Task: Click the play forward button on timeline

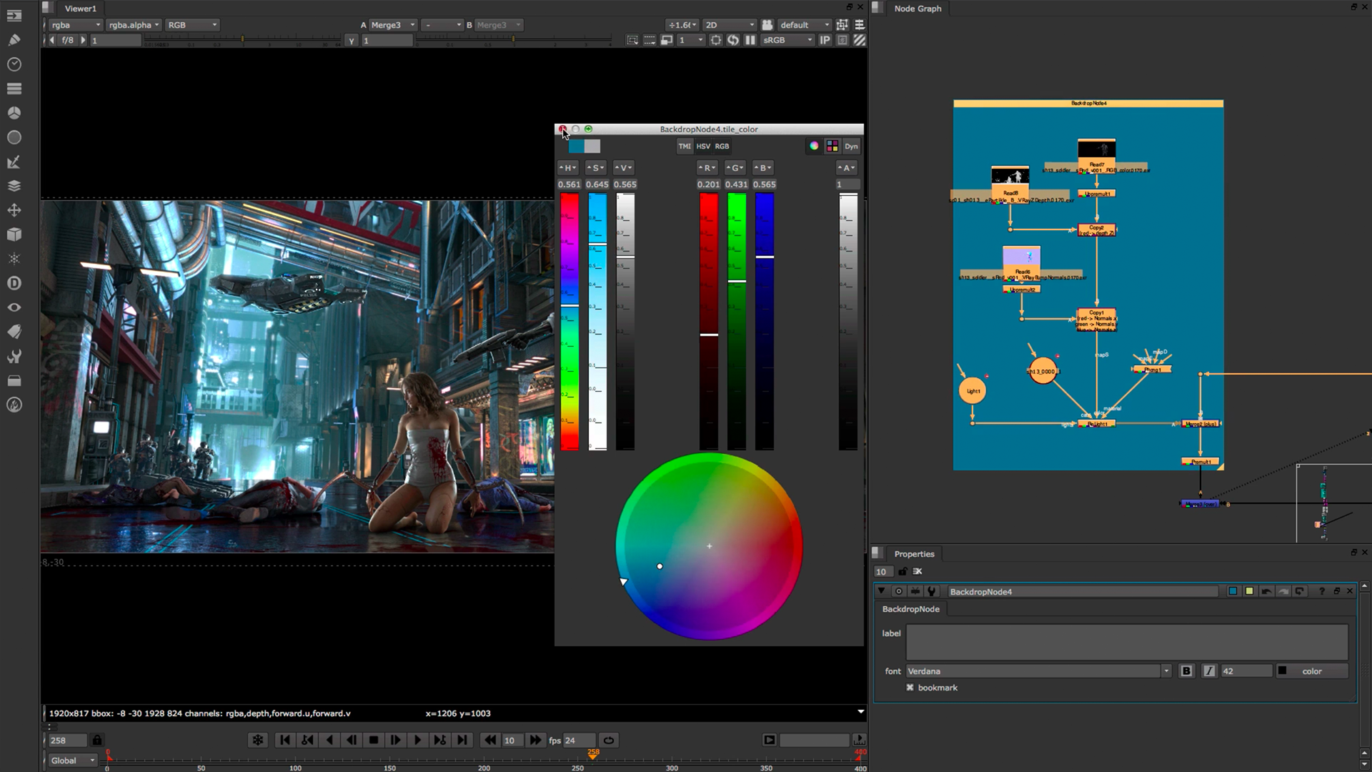Action: (x=417, y=740)
